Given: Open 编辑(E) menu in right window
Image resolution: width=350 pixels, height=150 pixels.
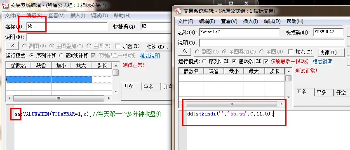Looking at the screenshot, I should 207,21.
